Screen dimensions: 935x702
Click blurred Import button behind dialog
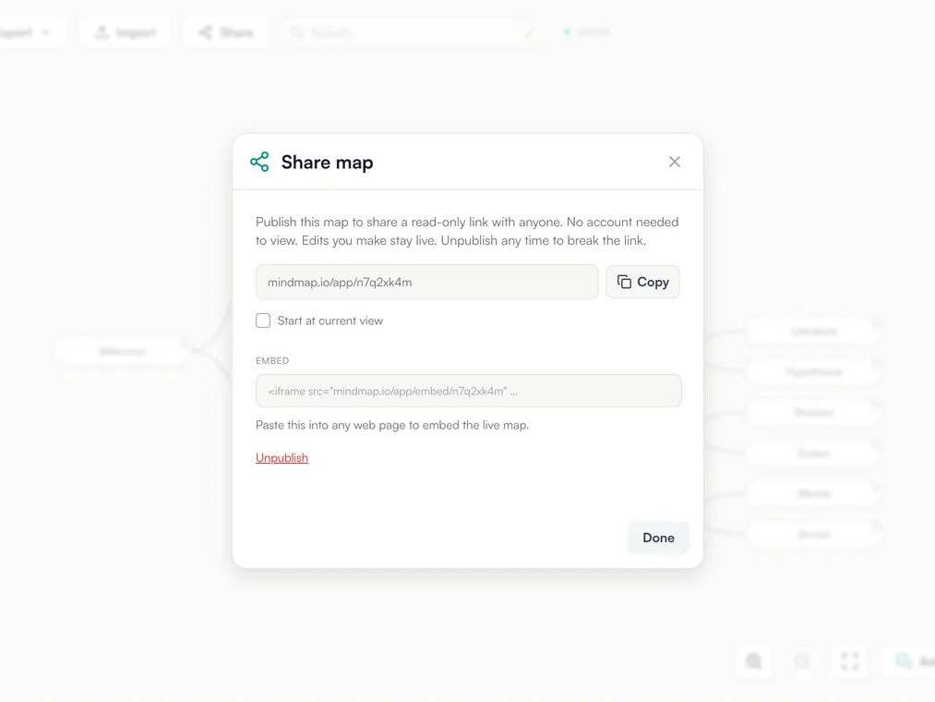point(126,32)
